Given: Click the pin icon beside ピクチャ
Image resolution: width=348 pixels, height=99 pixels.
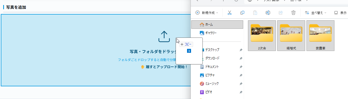Looking at the screenshot, I should point(241,75).
